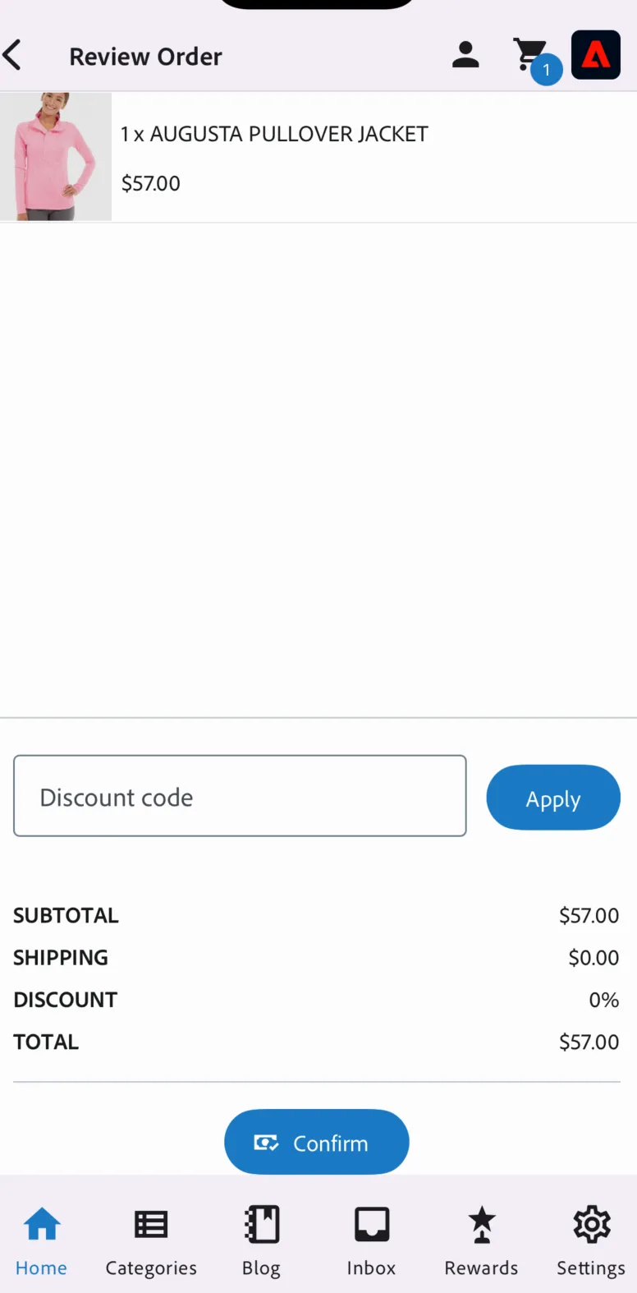637x1293 pixels.
Task: Tap the Settings gear icon
Action: tap(592, 1224)
